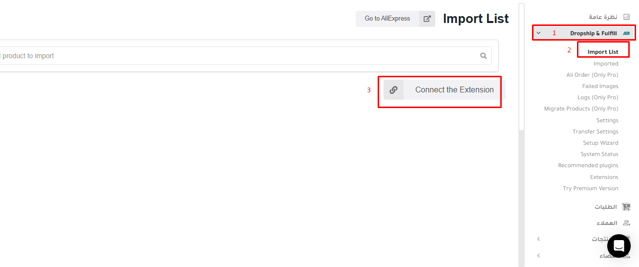Click the magnifier search icon in product field
The width and height of the screenshot is (639, 267).
click(x=484, y=56)
